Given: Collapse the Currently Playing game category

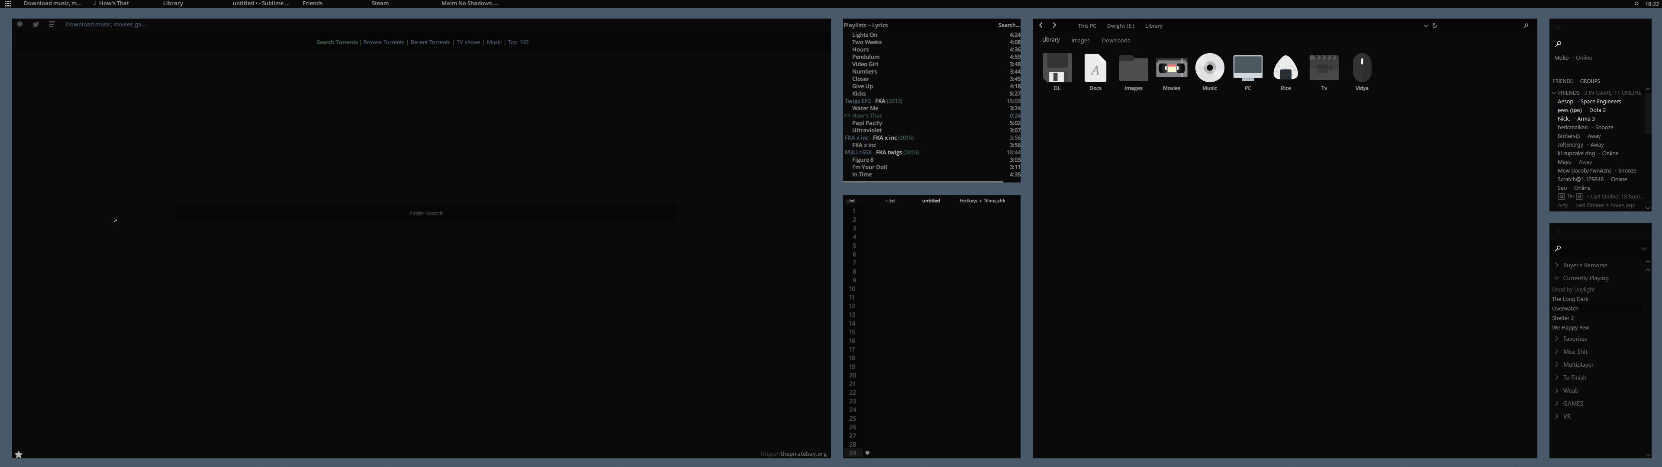Looking at the screenshot, I should pyautogui.click(x=1557, y=278).
